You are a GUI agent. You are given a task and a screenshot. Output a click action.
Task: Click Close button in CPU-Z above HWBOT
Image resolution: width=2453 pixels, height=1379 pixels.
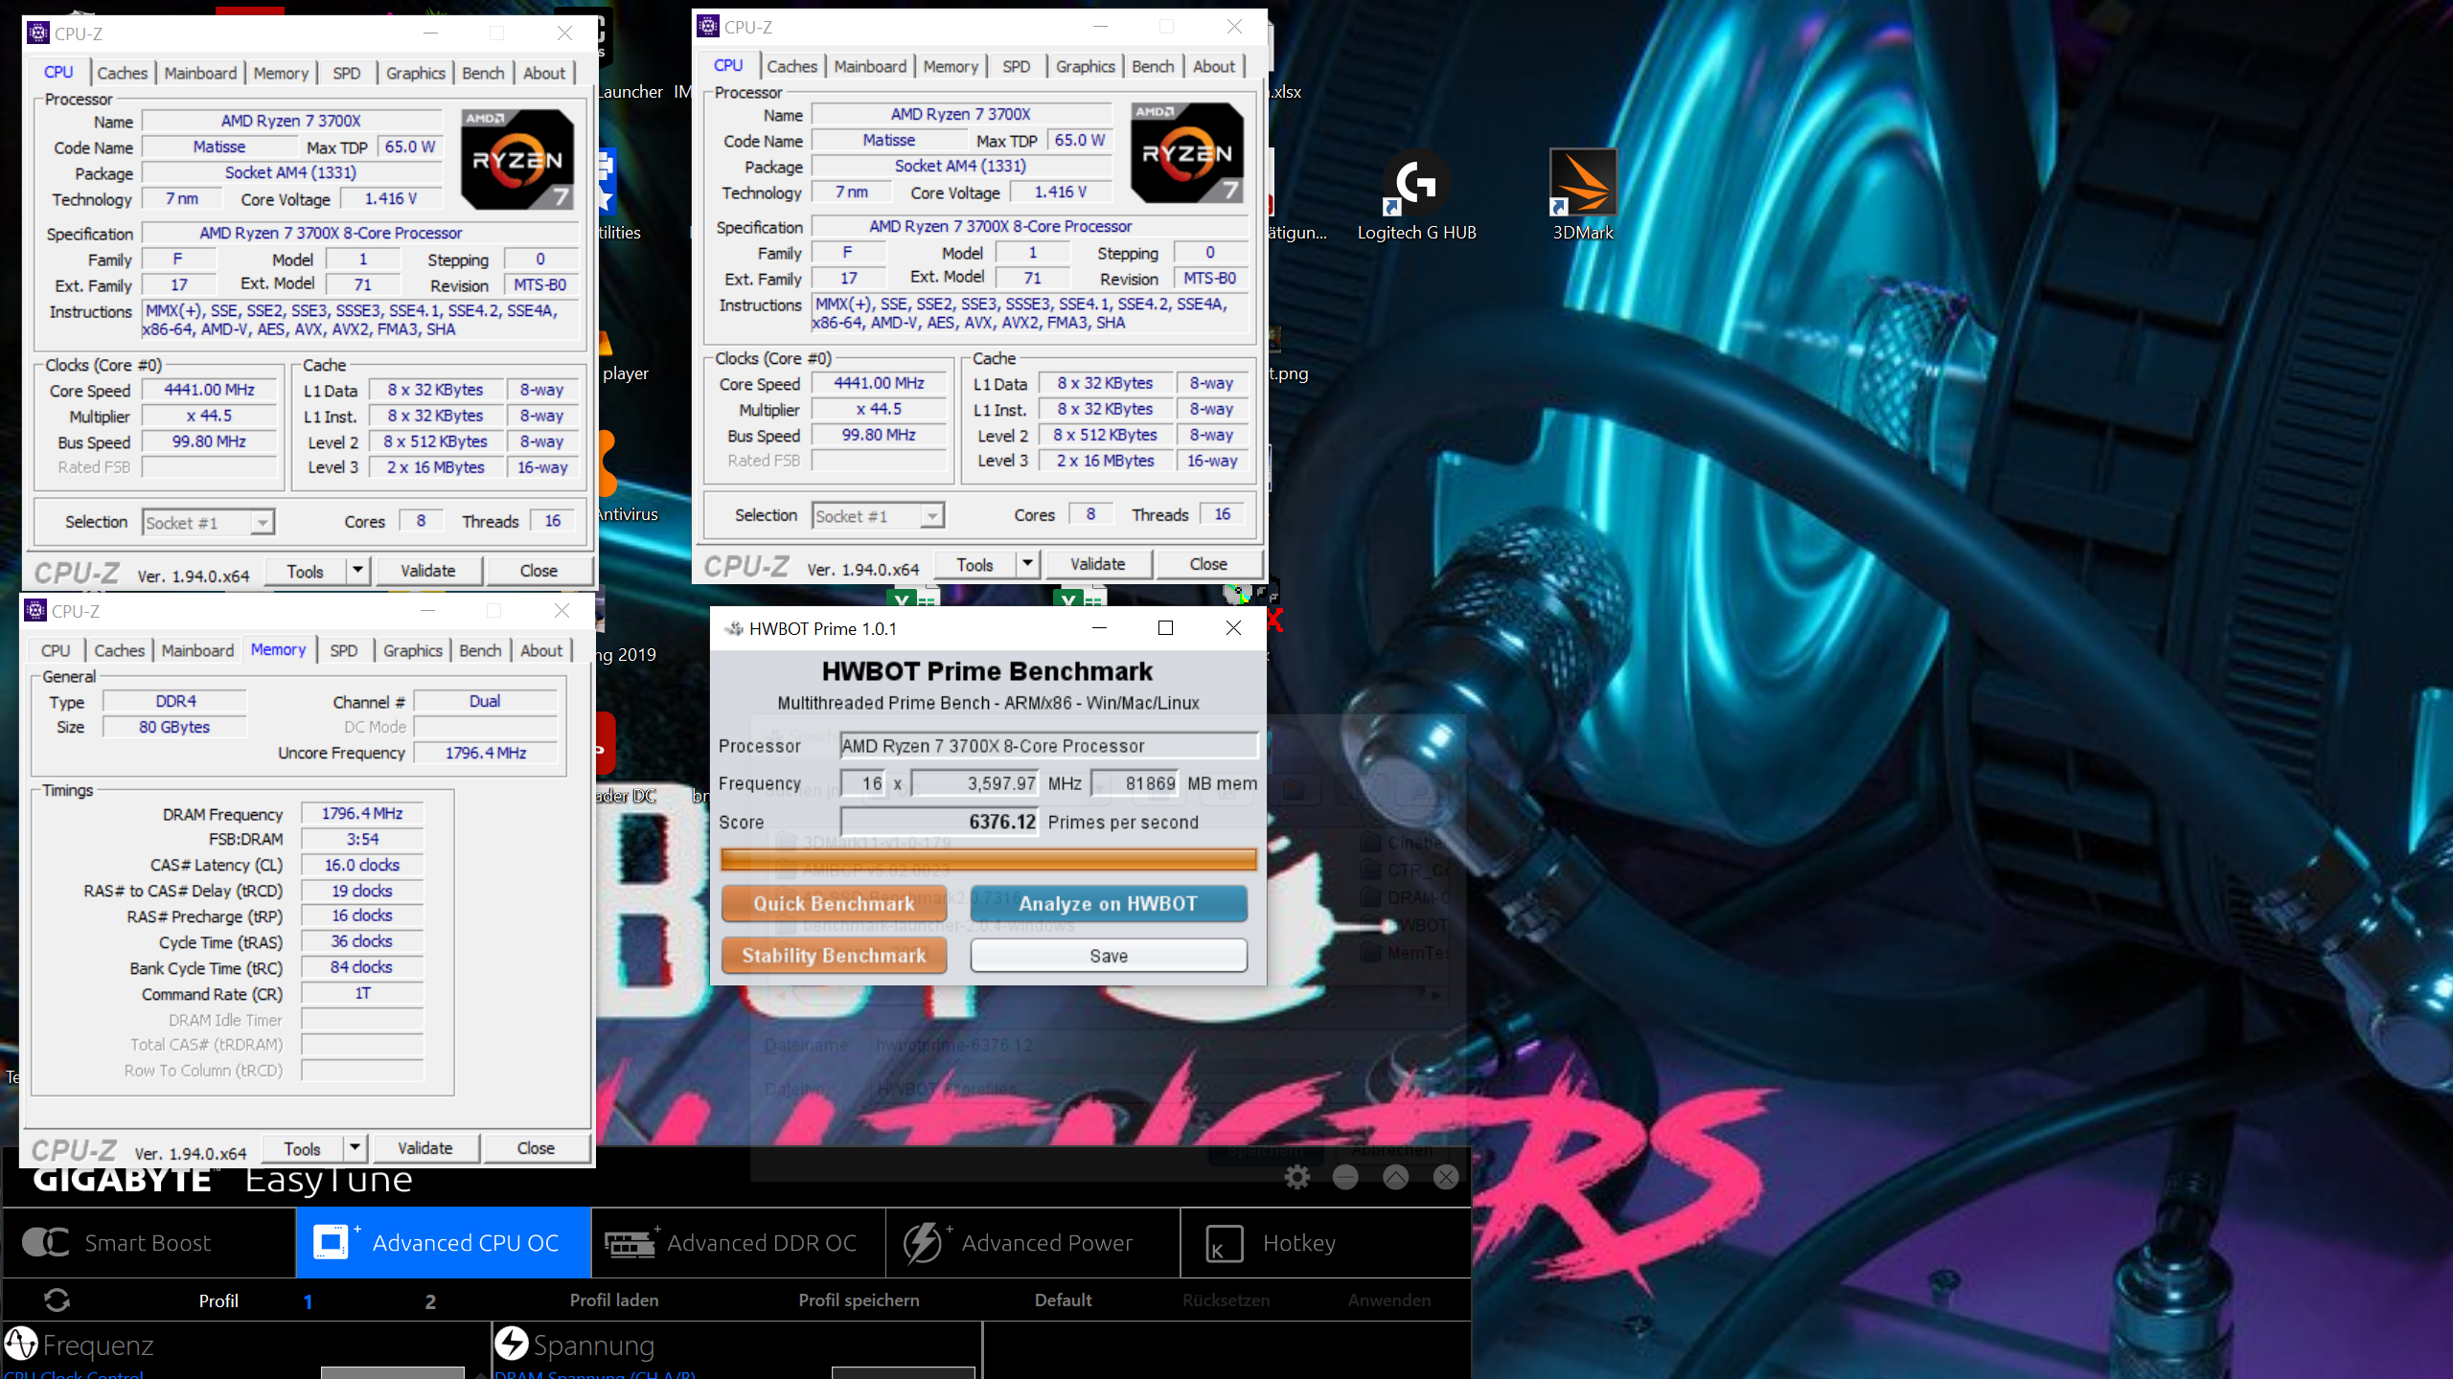click(x=1208, y=564)
